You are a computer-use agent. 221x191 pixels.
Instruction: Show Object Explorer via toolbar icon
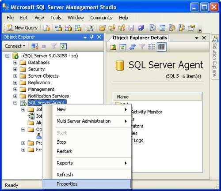(172, 28)
